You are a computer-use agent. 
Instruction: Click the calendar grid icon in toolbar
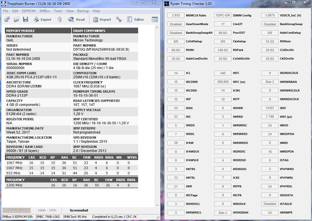point(155,19)
